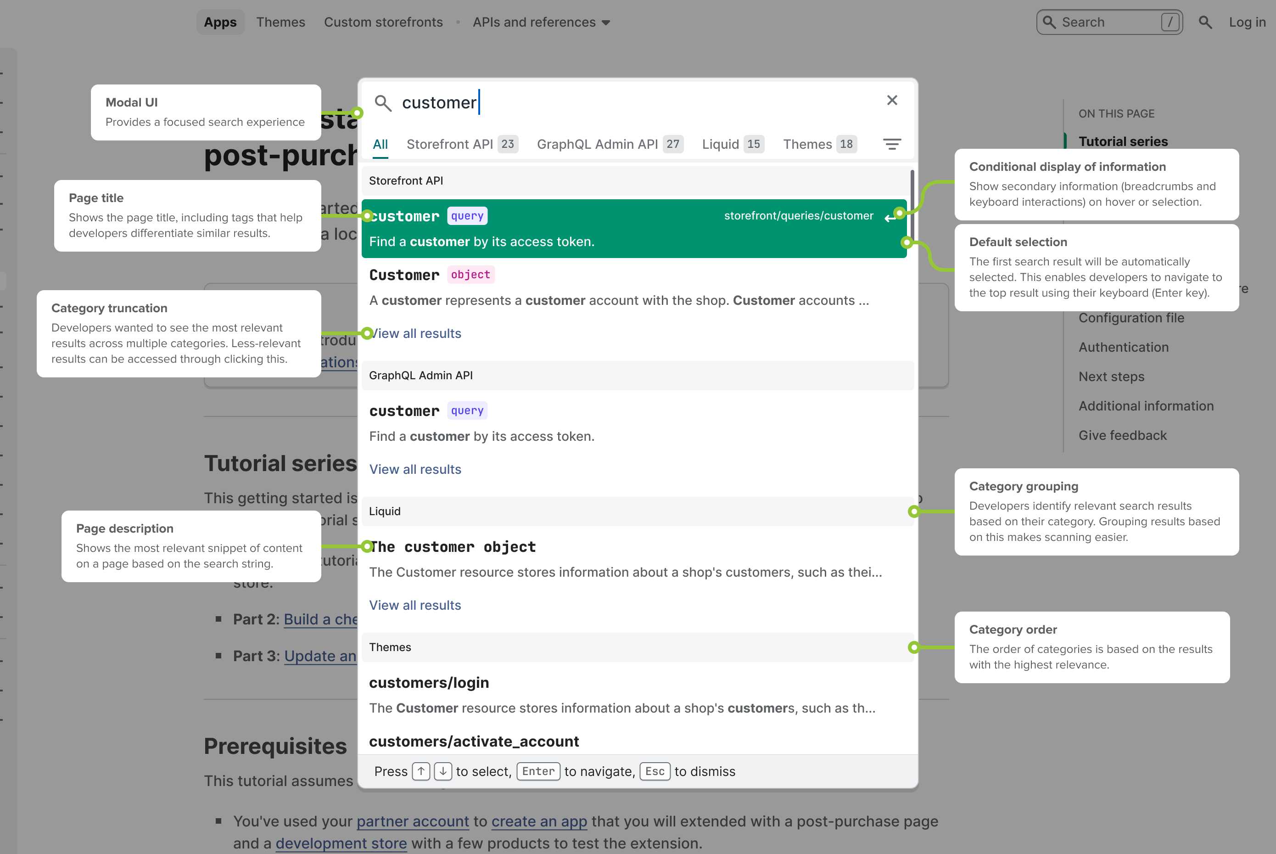The height and width of the screenshot is (854, 1276).
Task: Click the top-right Search box
Action: [x=1109, y=22]
